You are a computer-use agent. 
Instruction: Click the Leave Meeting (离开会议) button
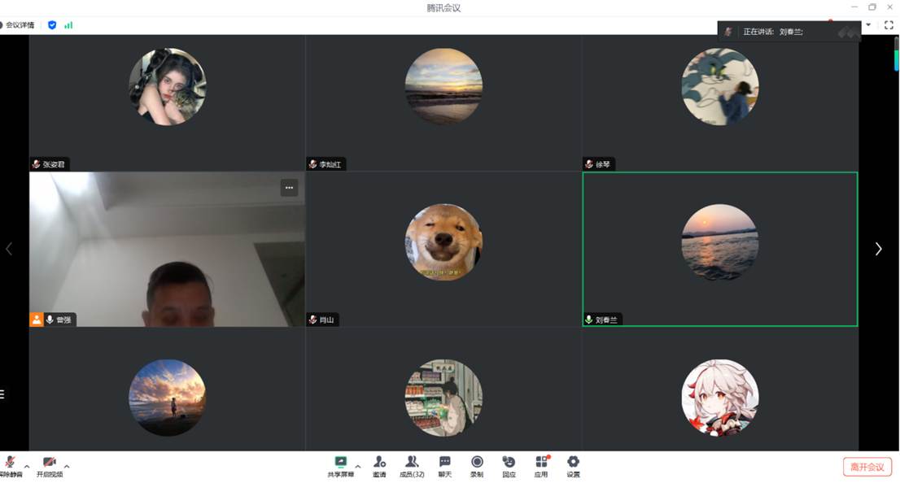(867, 467)
